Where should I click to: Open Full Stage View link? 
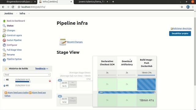pyautogui.click(x=14, y=50)
